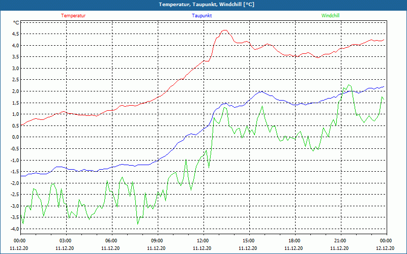Click the -4,0 y-axis value
Viewport: 407px width, 254px height.
click(x=15, y=229)
